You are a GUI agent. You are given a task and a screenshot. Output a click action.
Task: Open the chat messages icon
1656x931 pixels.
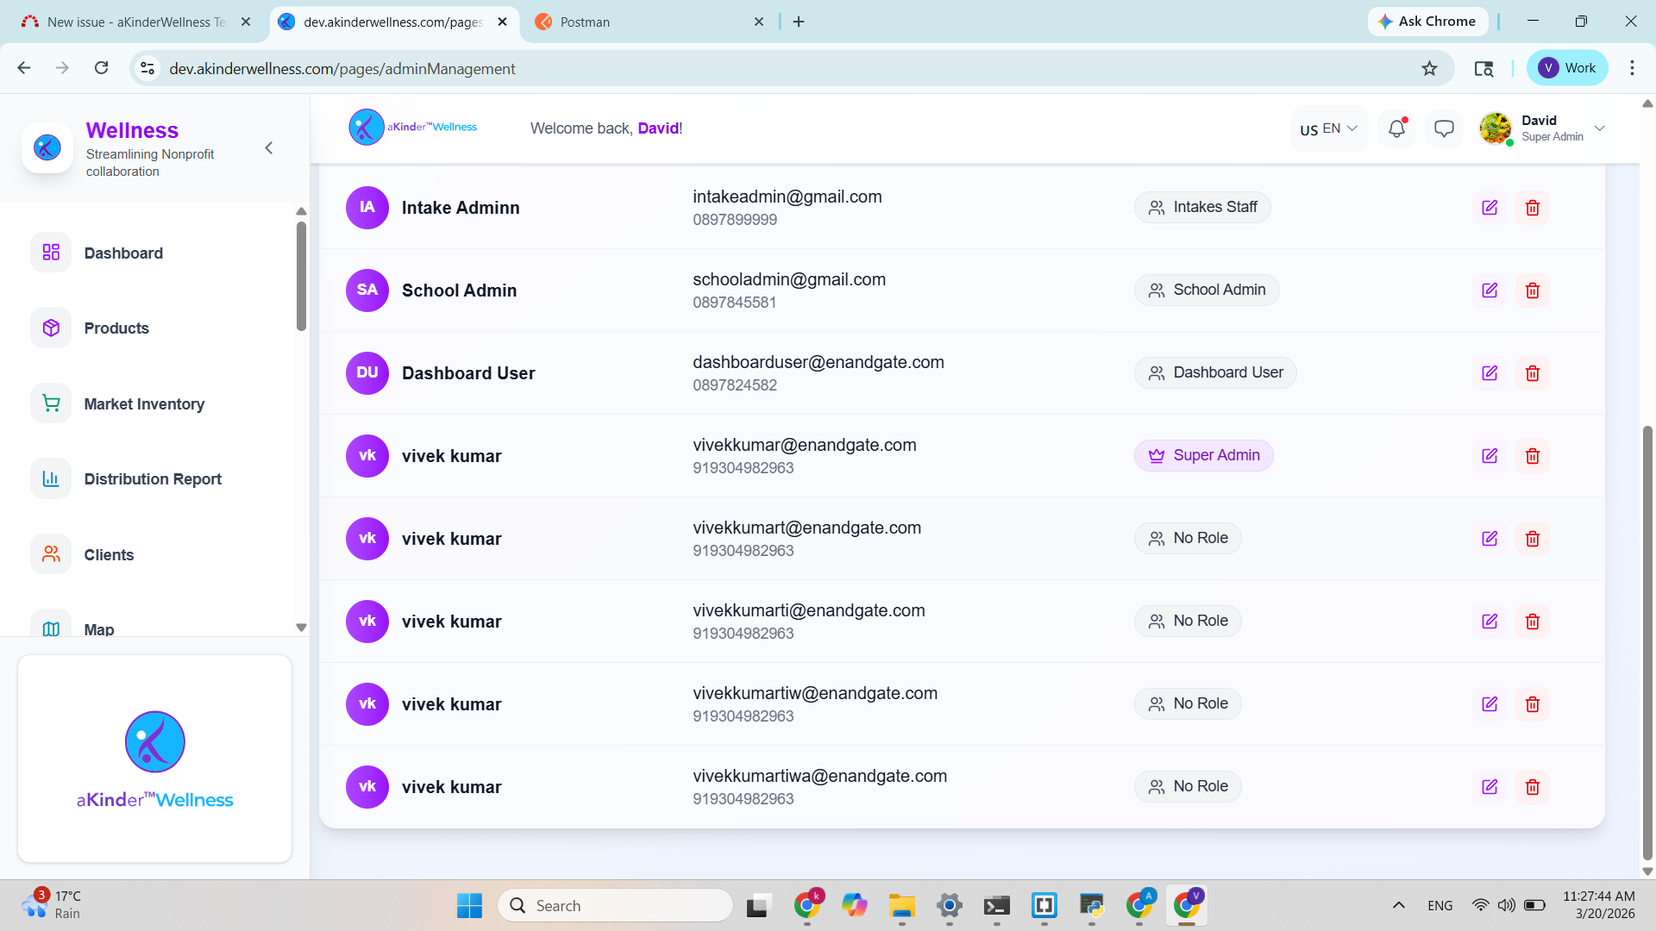(1444, 128)
